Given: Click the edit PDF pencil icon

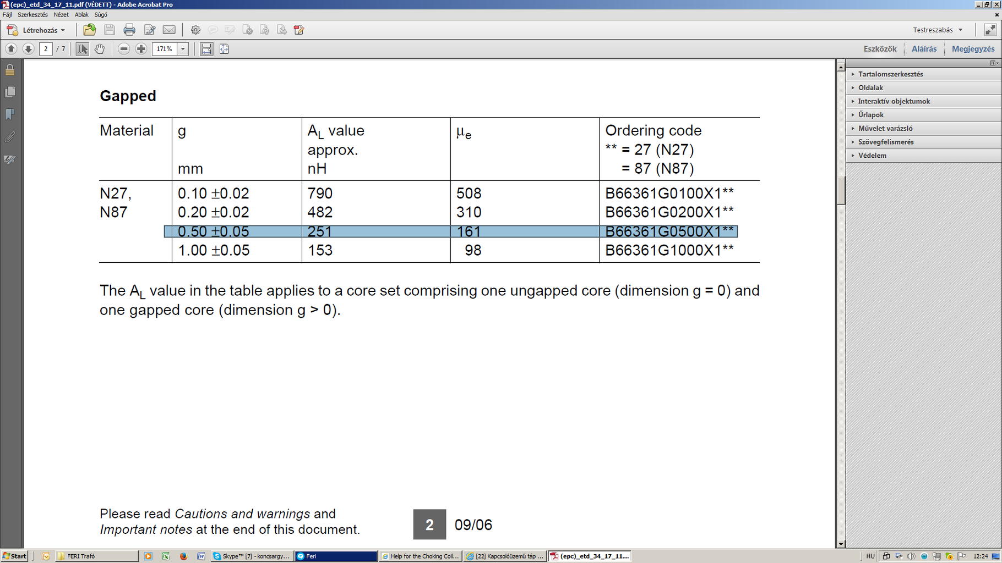Looking at the screenshot, I should click(x=299, y=30).
